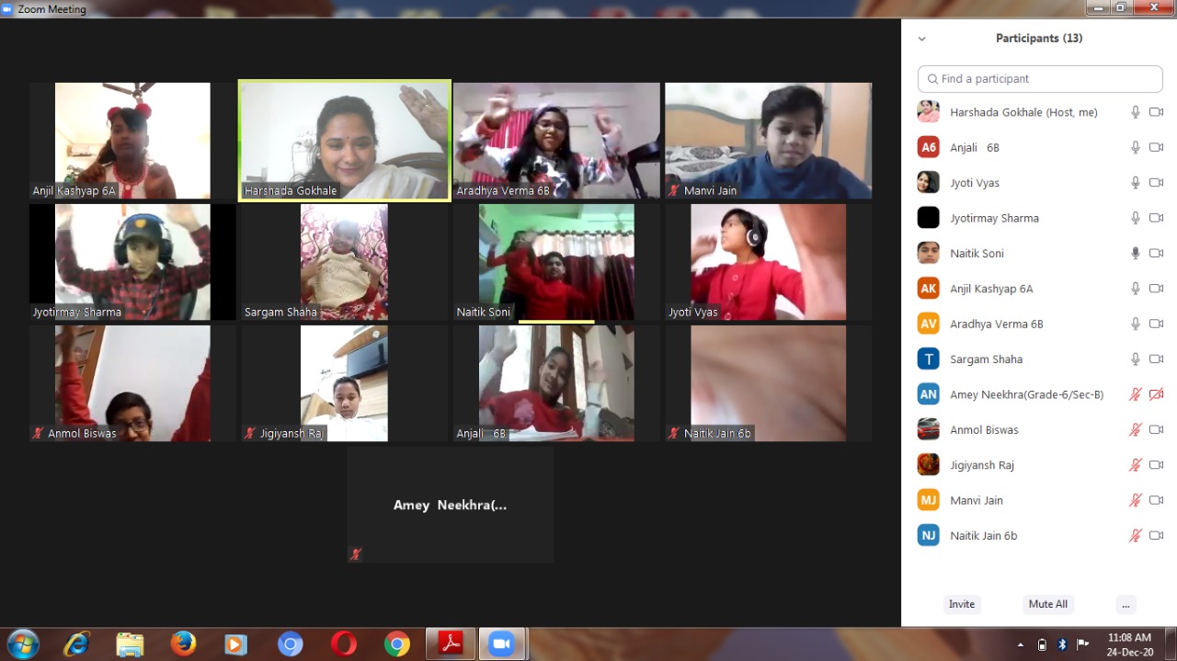Click Manvi Jain name in participants list

coord(977,500)
